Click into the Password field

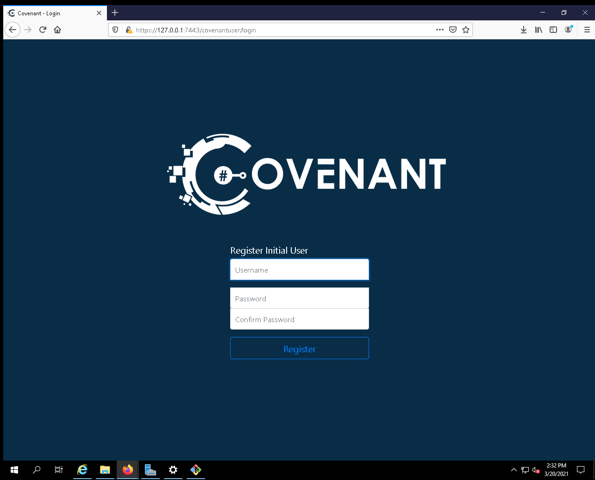click(300, 298)
